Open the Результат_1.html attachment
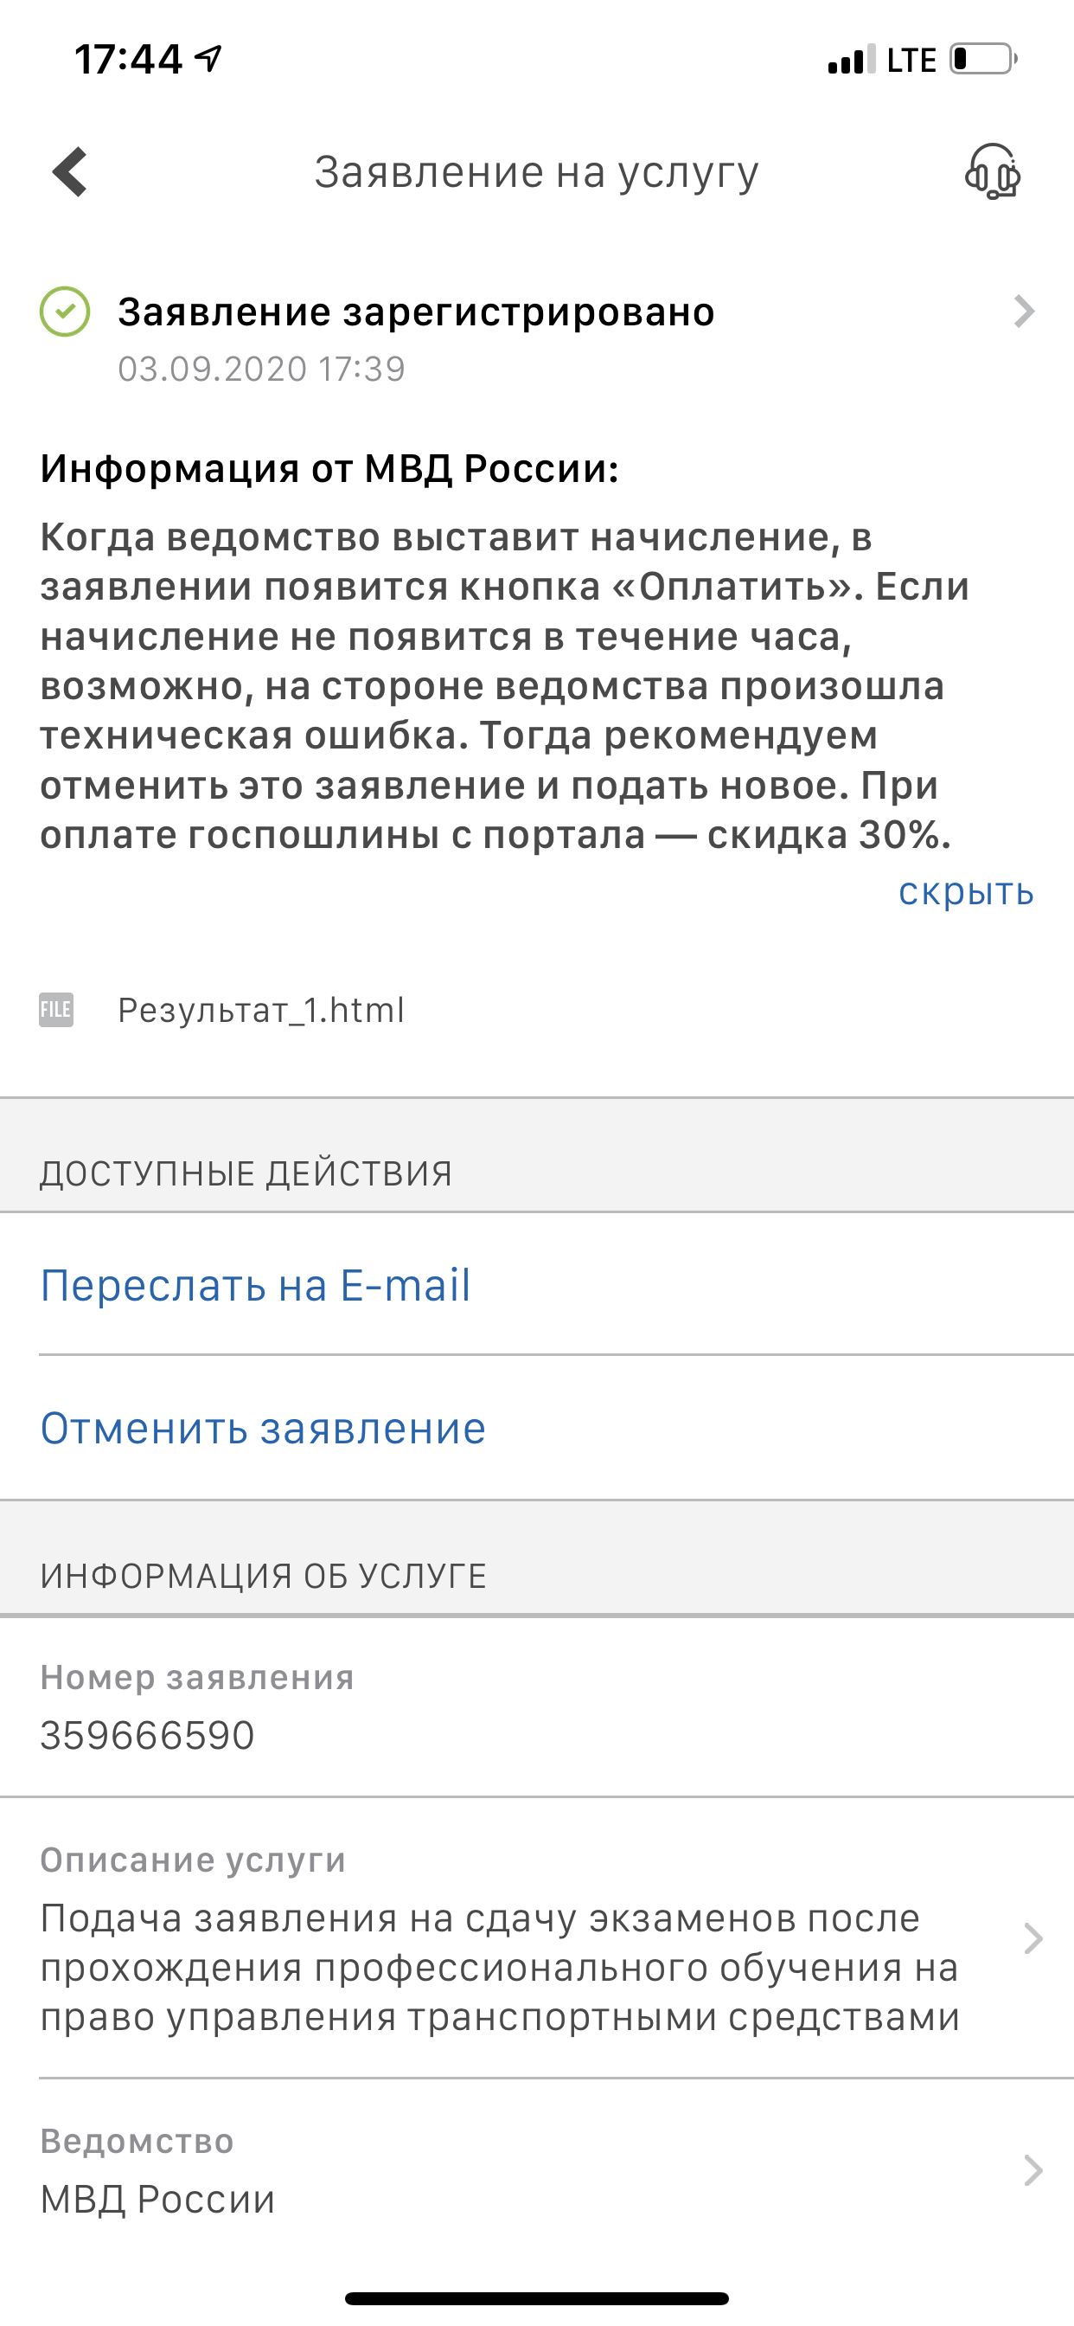 [x=261, y=1011]
